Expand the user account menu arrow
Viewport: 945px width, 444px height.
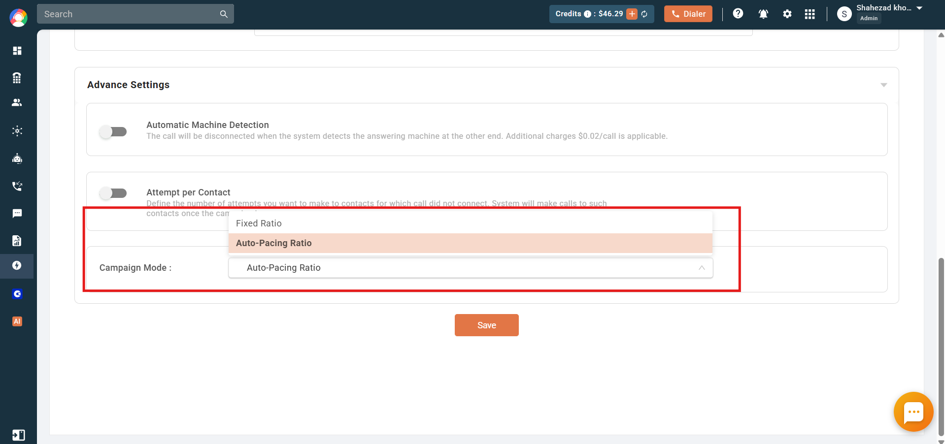pos(919,8)
